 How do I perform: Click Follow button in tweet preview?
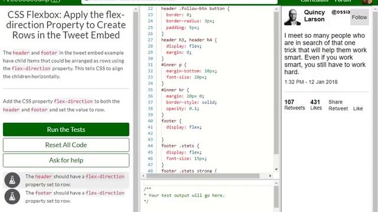(x=359, y=17)
